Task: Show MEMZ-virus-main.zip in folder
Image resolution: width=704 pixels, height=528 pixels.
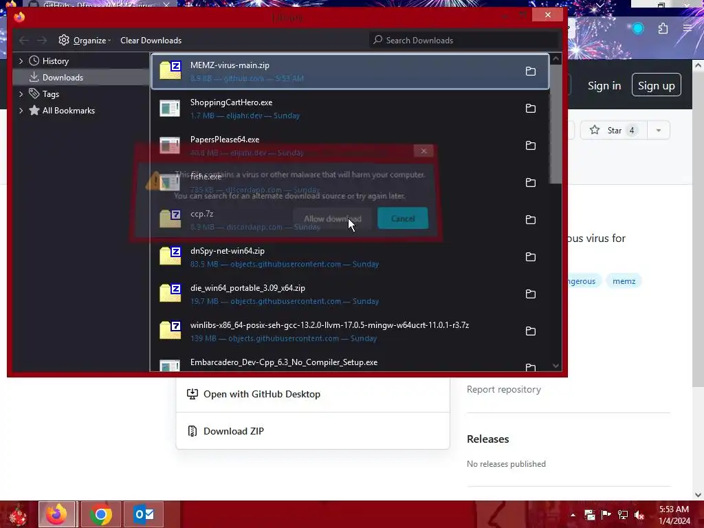Action: tap(531, 71)
